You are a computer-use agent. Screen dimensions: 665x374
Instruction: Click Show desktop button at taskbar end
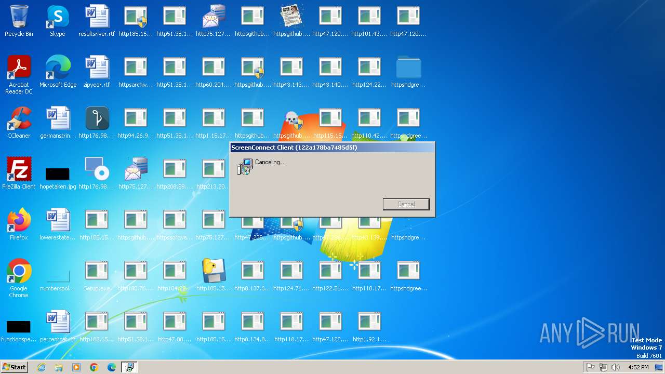pyautogui.click(x=659, y=367)
